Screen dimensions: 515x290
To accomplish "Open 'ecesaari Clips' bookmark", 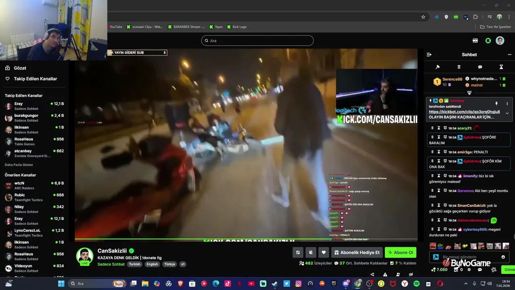I will [144, 27].
